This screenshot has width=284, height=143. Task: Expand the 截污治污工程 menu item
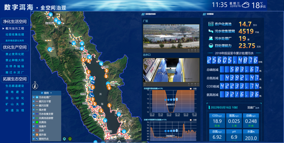[x=14, y=28]
